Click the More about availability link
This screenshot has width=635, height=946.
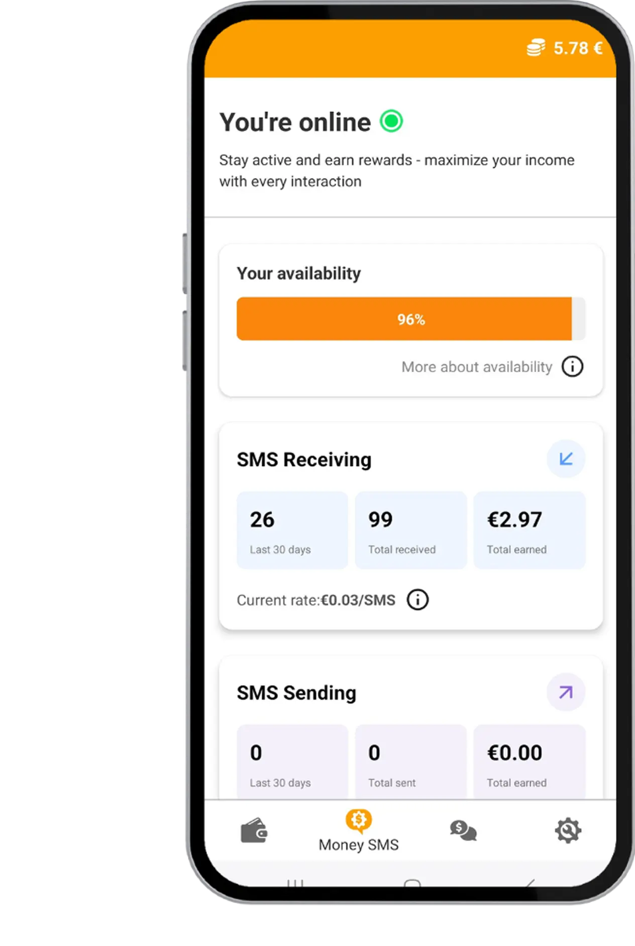(x=477, y=366)
